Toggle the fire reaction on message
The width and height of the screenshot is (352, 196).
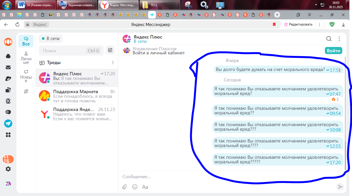(x=335, y=99)
